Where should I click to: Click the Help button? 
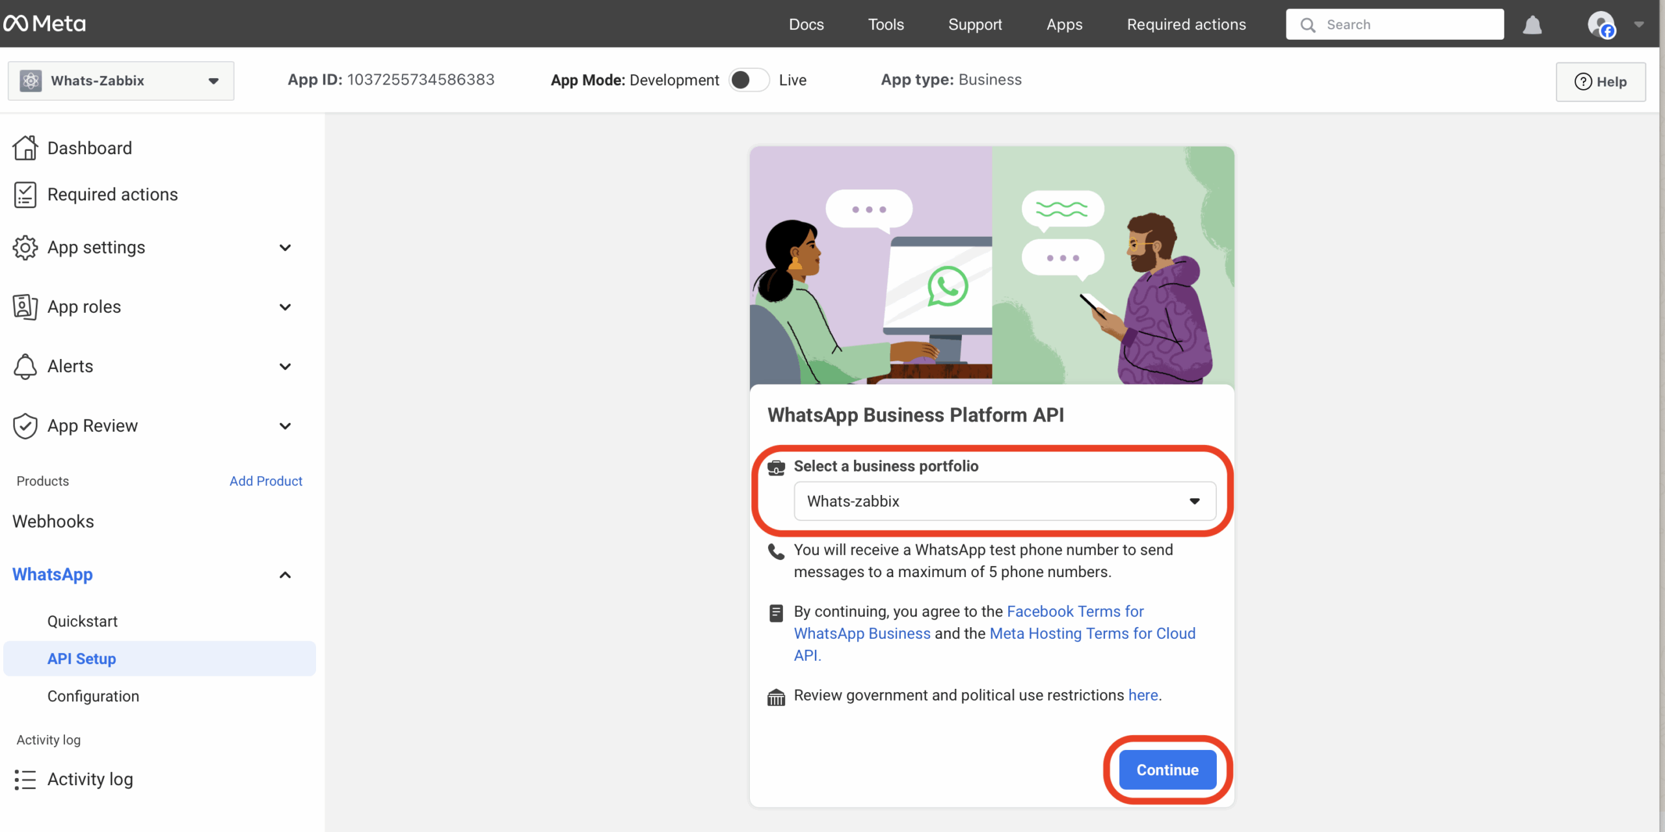pos(1601,81)
